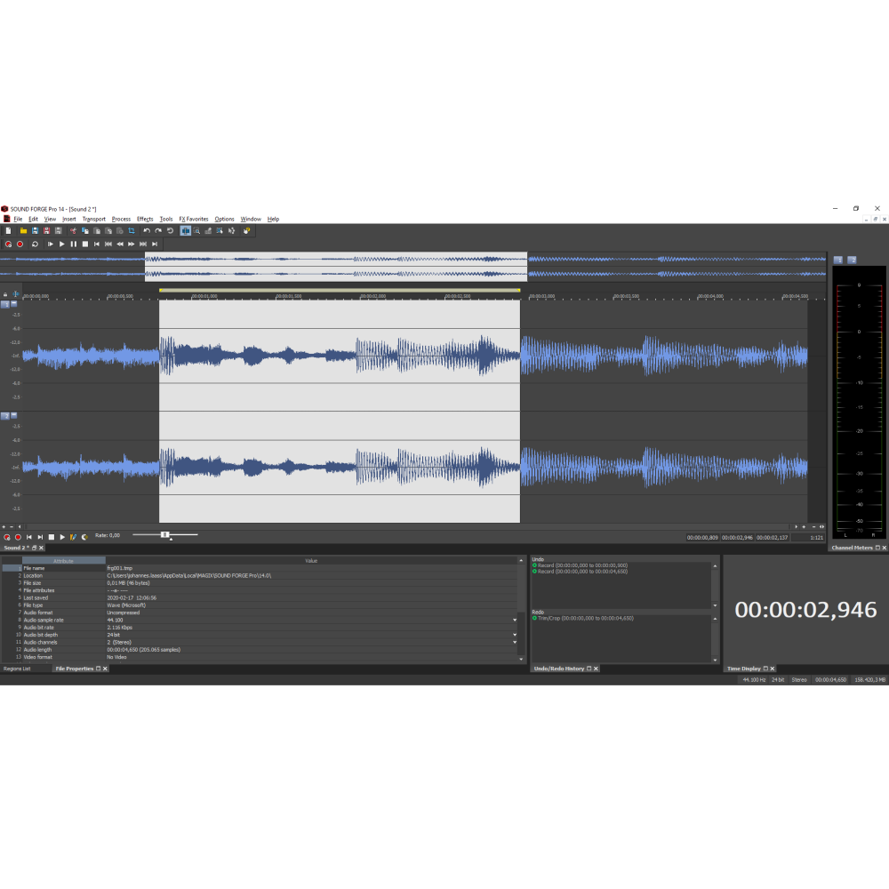889x889 pixels.
Task: Redo the action with the toolbar redo arrow
Action: pyautogui.click(x=158, y=231)
